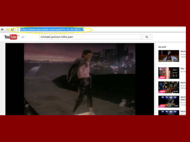
Task: Focus the 'michael jackson billie jean' search box
Action: [x=90, y=37]
